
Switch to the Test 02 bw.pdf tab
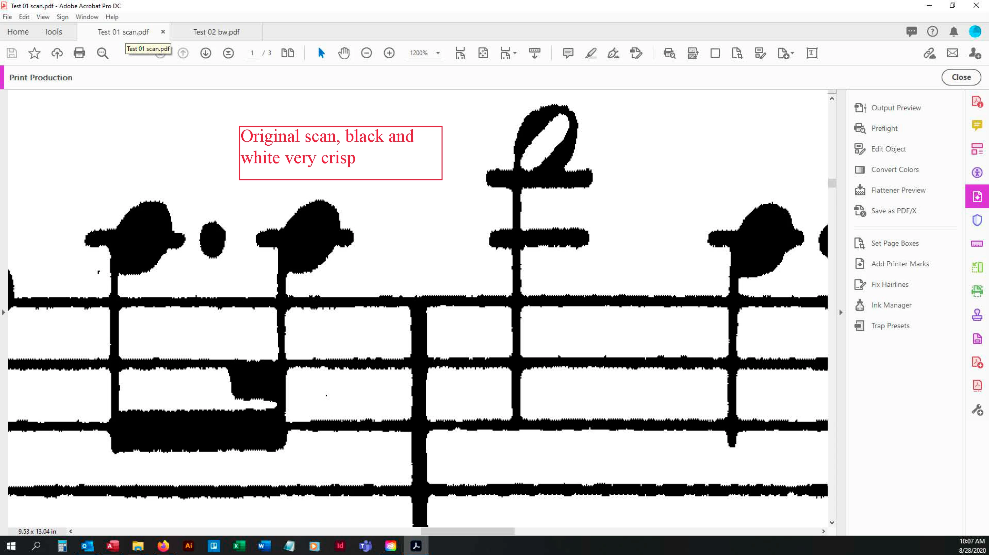216,32
